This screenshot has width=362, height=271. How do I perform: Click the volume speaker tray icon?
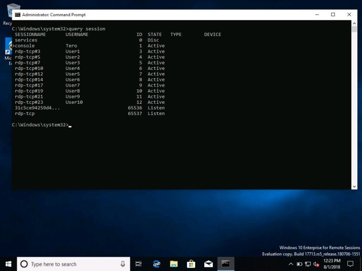316,264
